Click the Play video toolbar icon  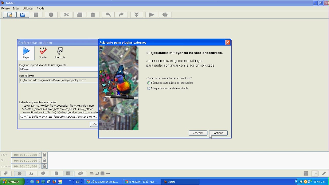click(x=152, y=15)
